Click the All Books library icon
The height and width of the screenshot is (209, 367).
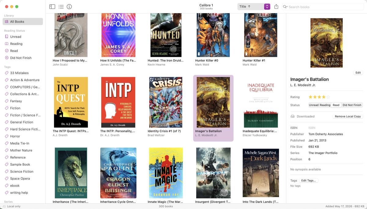(7, 22)
